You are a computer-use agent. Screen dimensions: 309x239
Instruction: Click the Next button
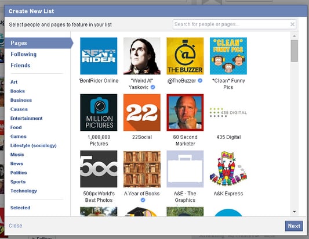point(294,226)
